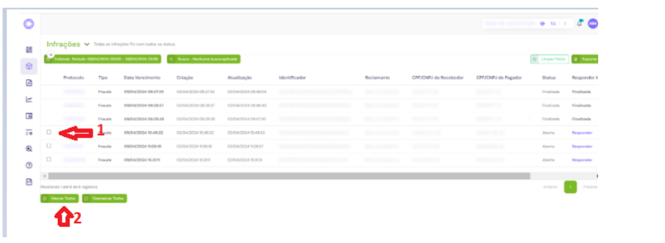
Task: Open the magnifier search icon in sidebar
Action: (x=29, y=149)
